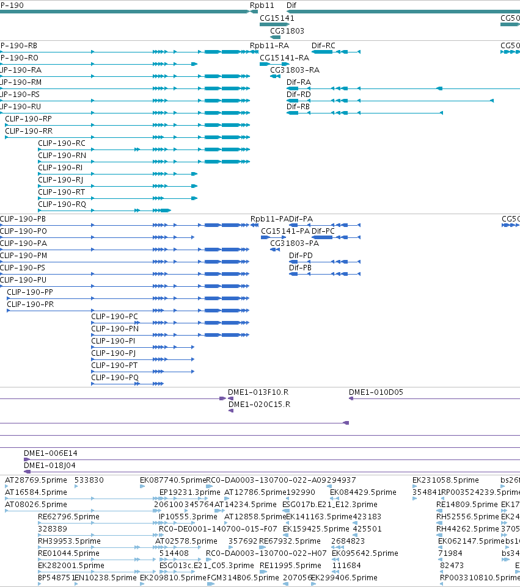The height and width of the screenshot is (587, 520).
Task: Click the AT02578.5prime EST label
Action: click(x=186, y=541)
